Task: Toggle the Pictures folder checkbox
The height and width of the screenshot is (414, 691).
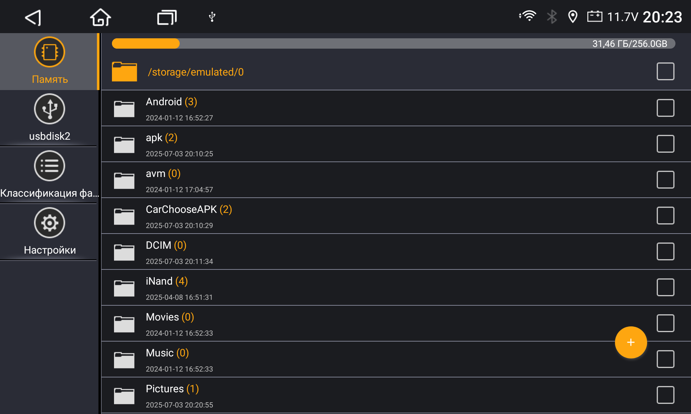Action: click(665, 395)
